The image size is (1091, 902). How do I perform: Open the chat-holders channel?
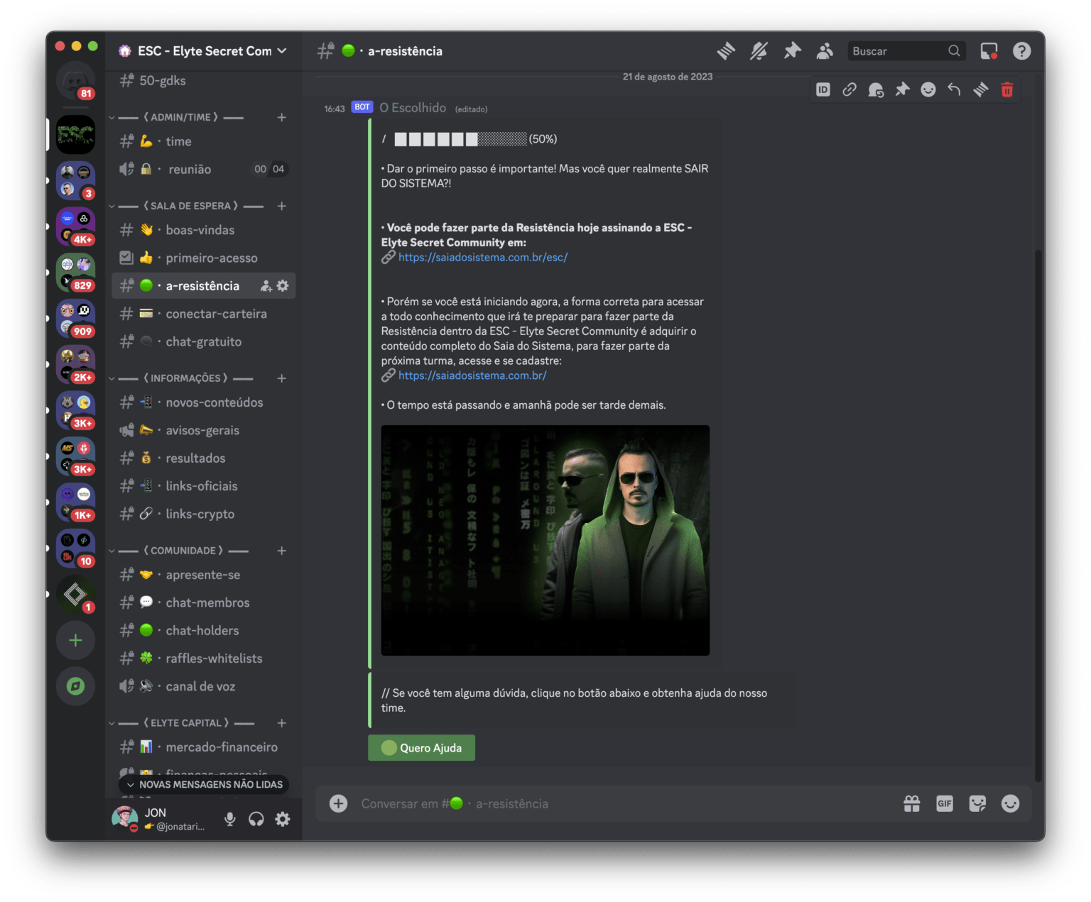coord(204,631)
